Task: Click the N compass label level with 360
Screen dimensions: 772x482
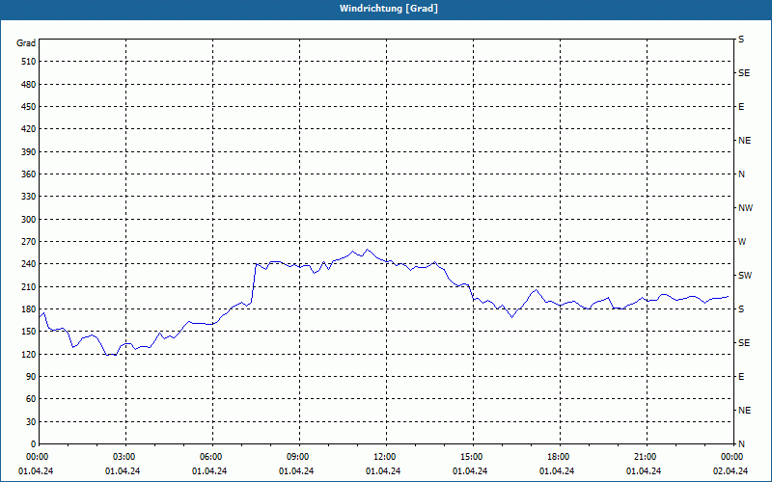Action: pos(741,174)
